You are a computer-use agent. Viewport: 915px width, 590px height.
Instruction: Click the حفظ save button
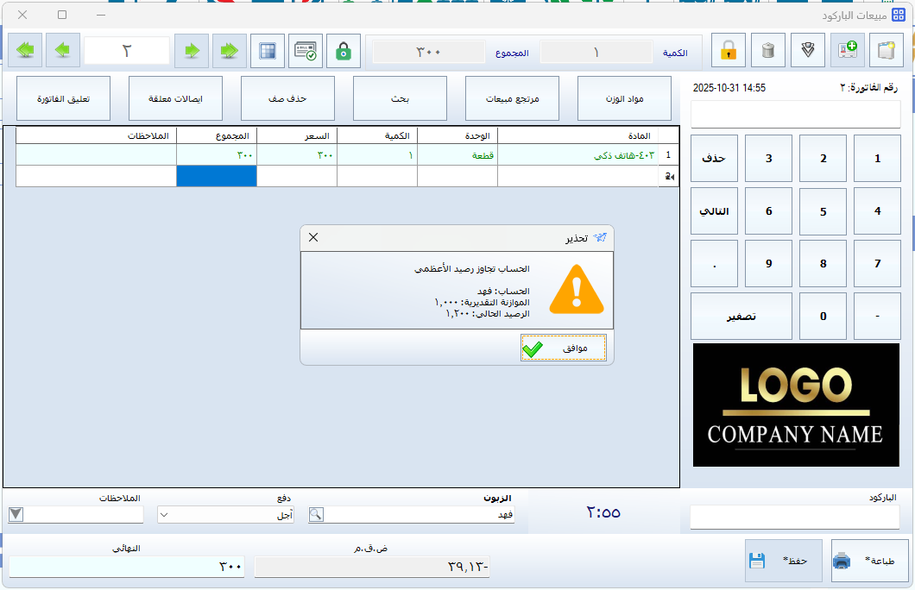pyautogui.click(x=783, y=561)
